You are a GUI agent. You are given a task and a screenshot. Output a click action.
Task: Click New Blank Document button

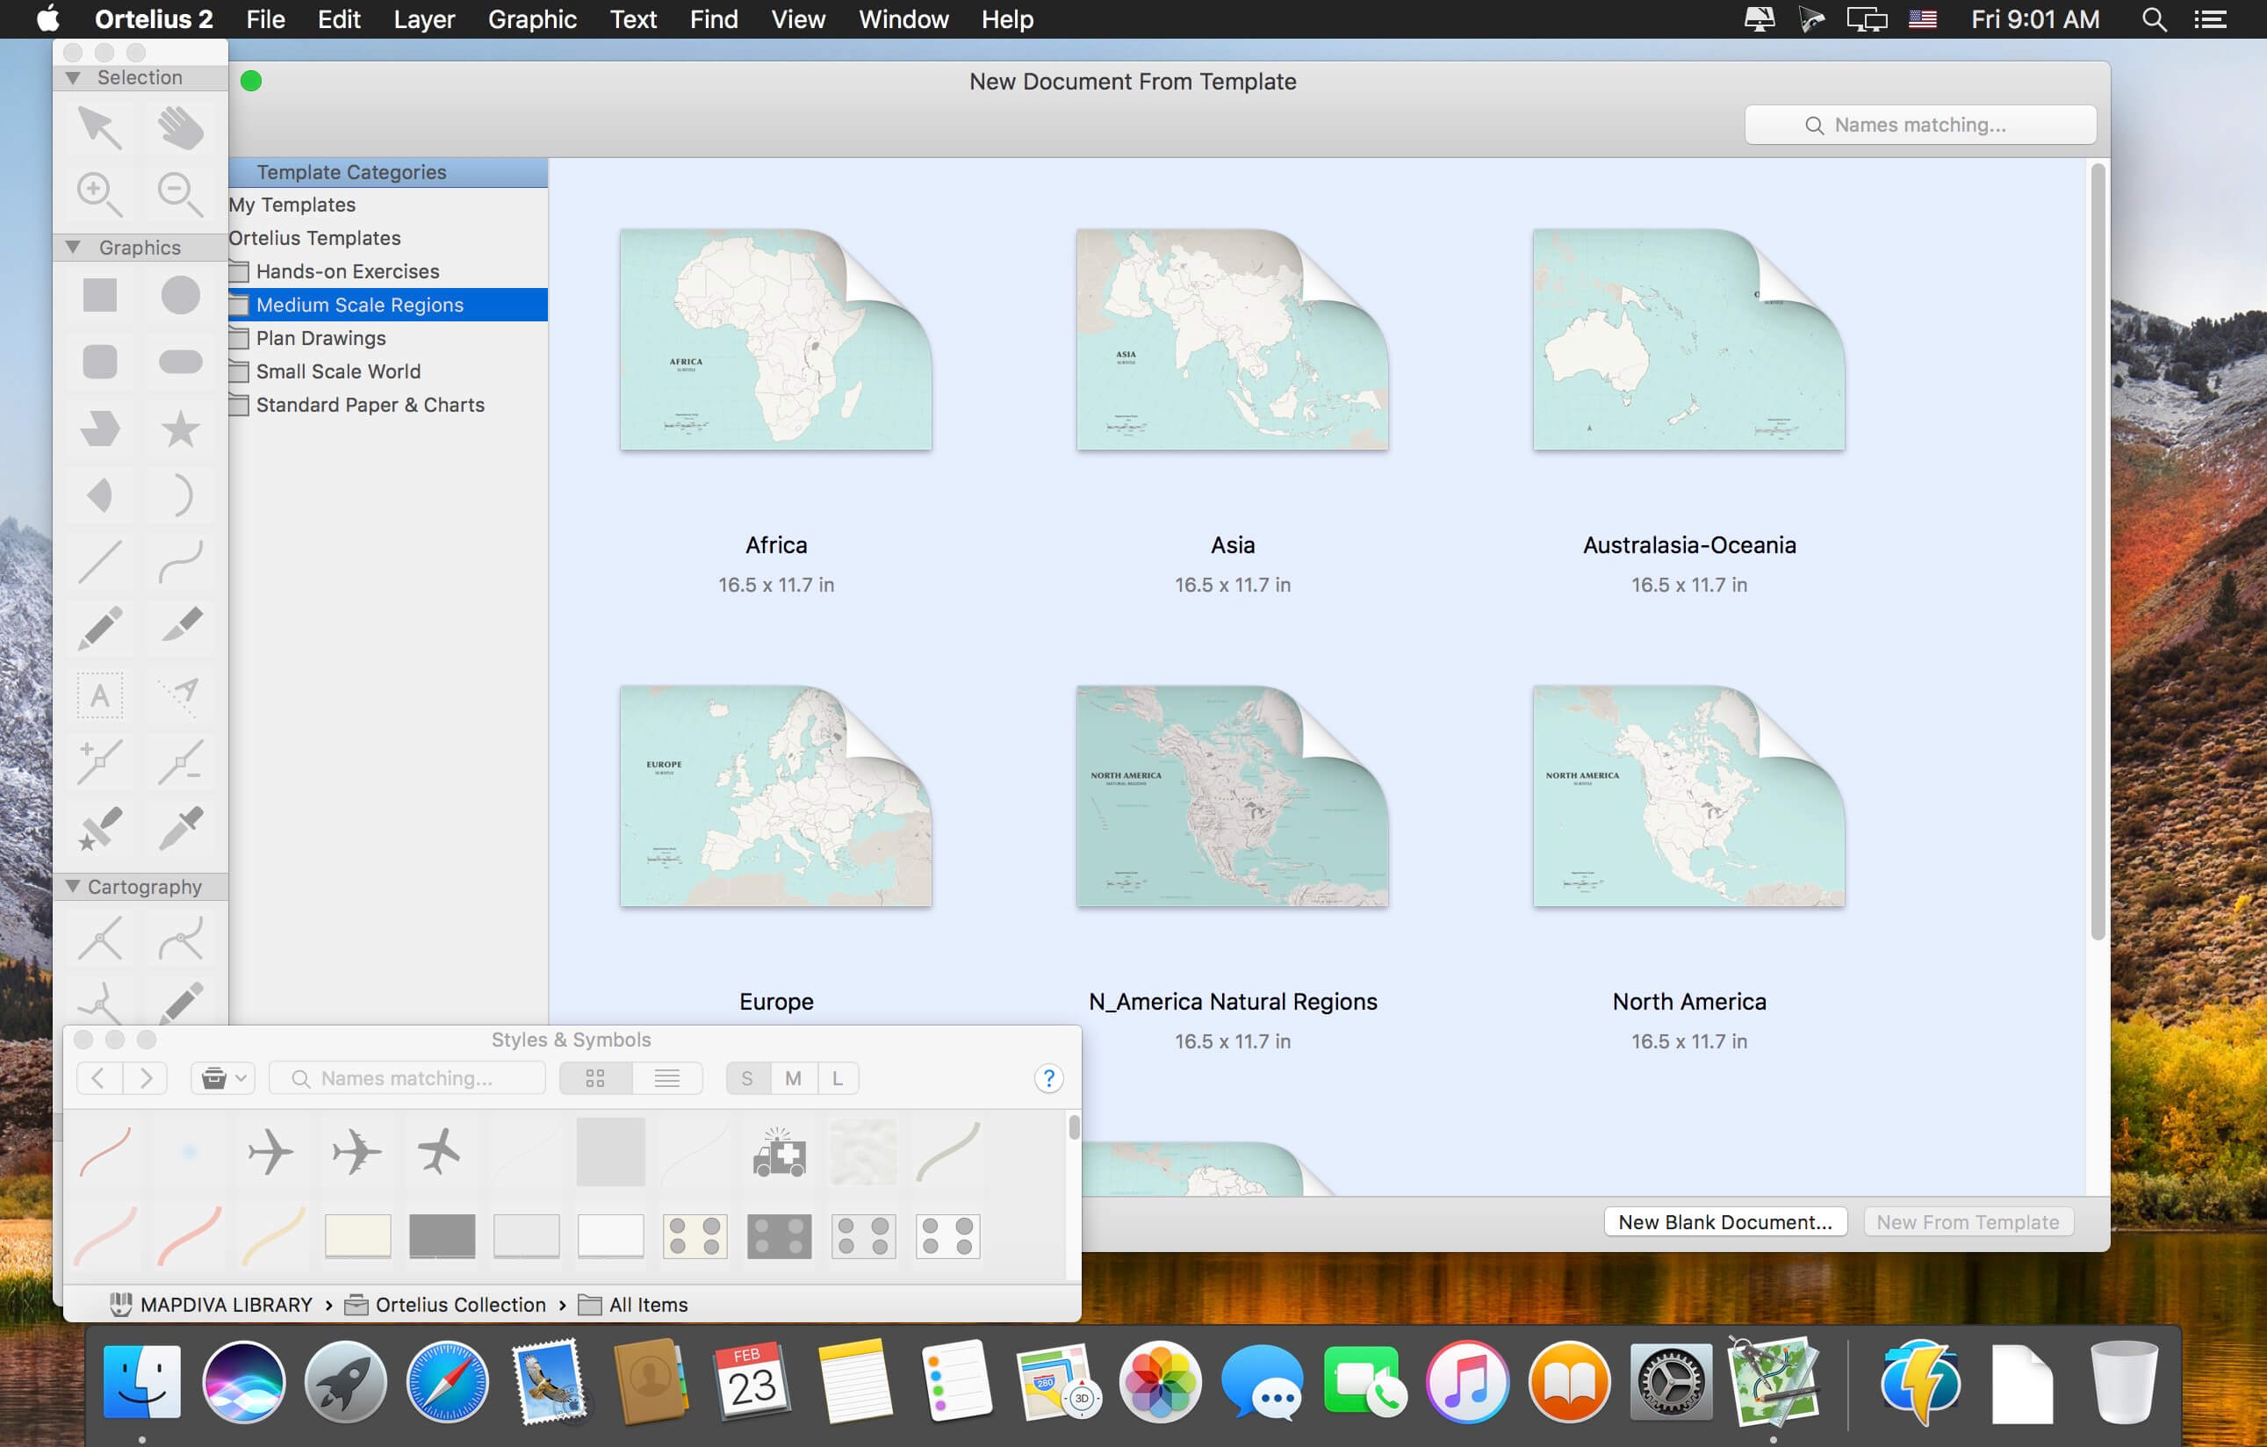click(x=1724, y=1221)
